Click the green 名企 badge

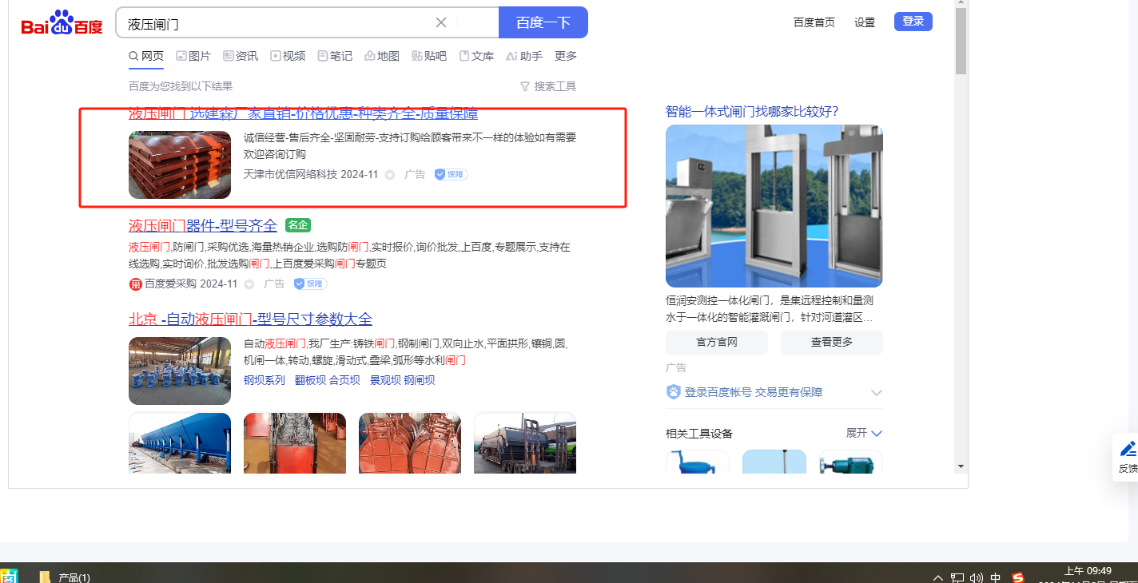pyautogui.click(x=298, y=225)
